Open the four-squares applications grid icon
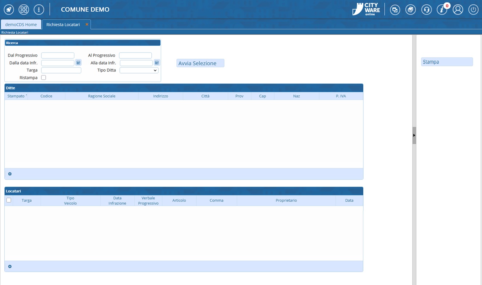482x285 pixels. 24,9
